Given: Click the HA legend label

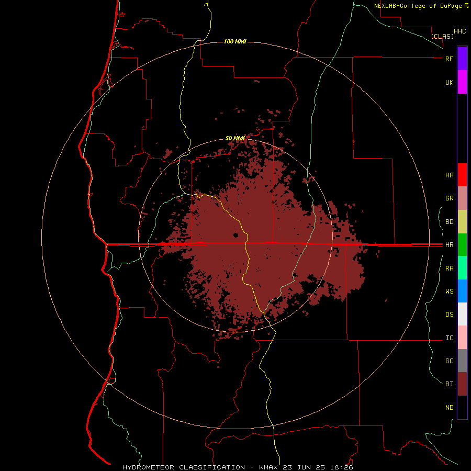Looking at the screenshot, I should click(449, 175).
